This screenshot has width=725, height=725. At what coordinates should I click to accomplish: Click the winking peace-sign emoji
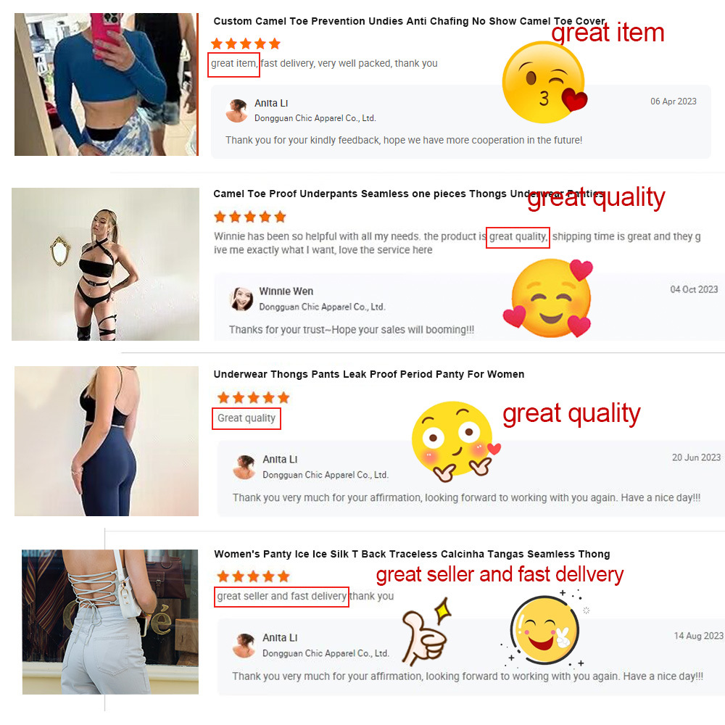pyautogui.click(x=545, y=630)
